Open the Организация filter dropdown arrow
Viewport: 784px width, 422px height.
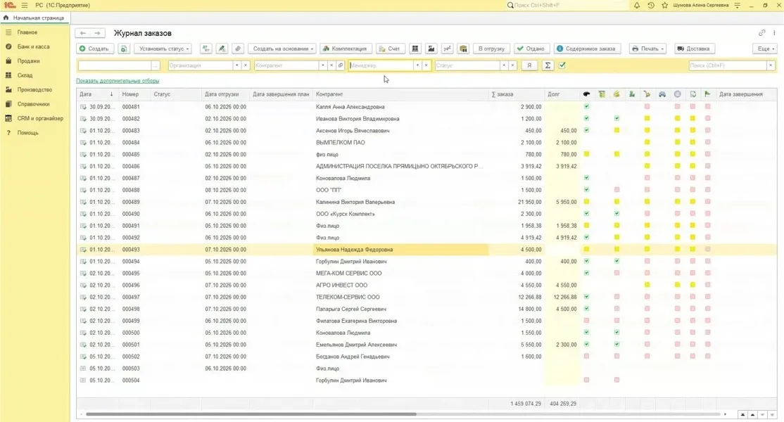coord(236,65)
